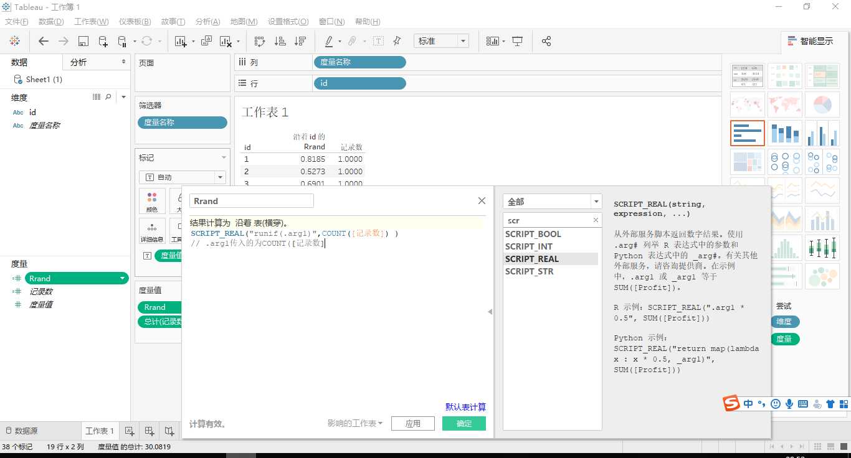Click the pause auto updates icon
851x458 pixels.
(122, 41)
